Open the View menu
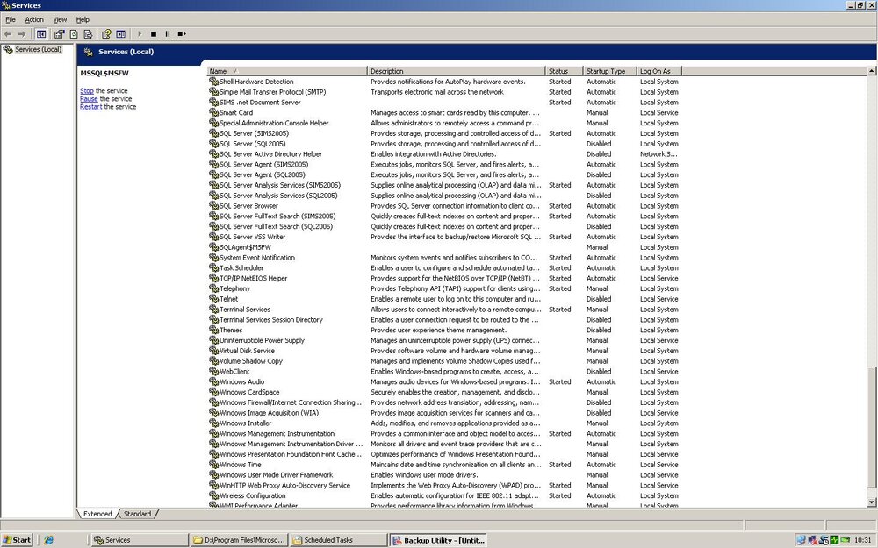The height and width of the screenshot is (548, 878). pyautogui.click(x=60, y=19)
